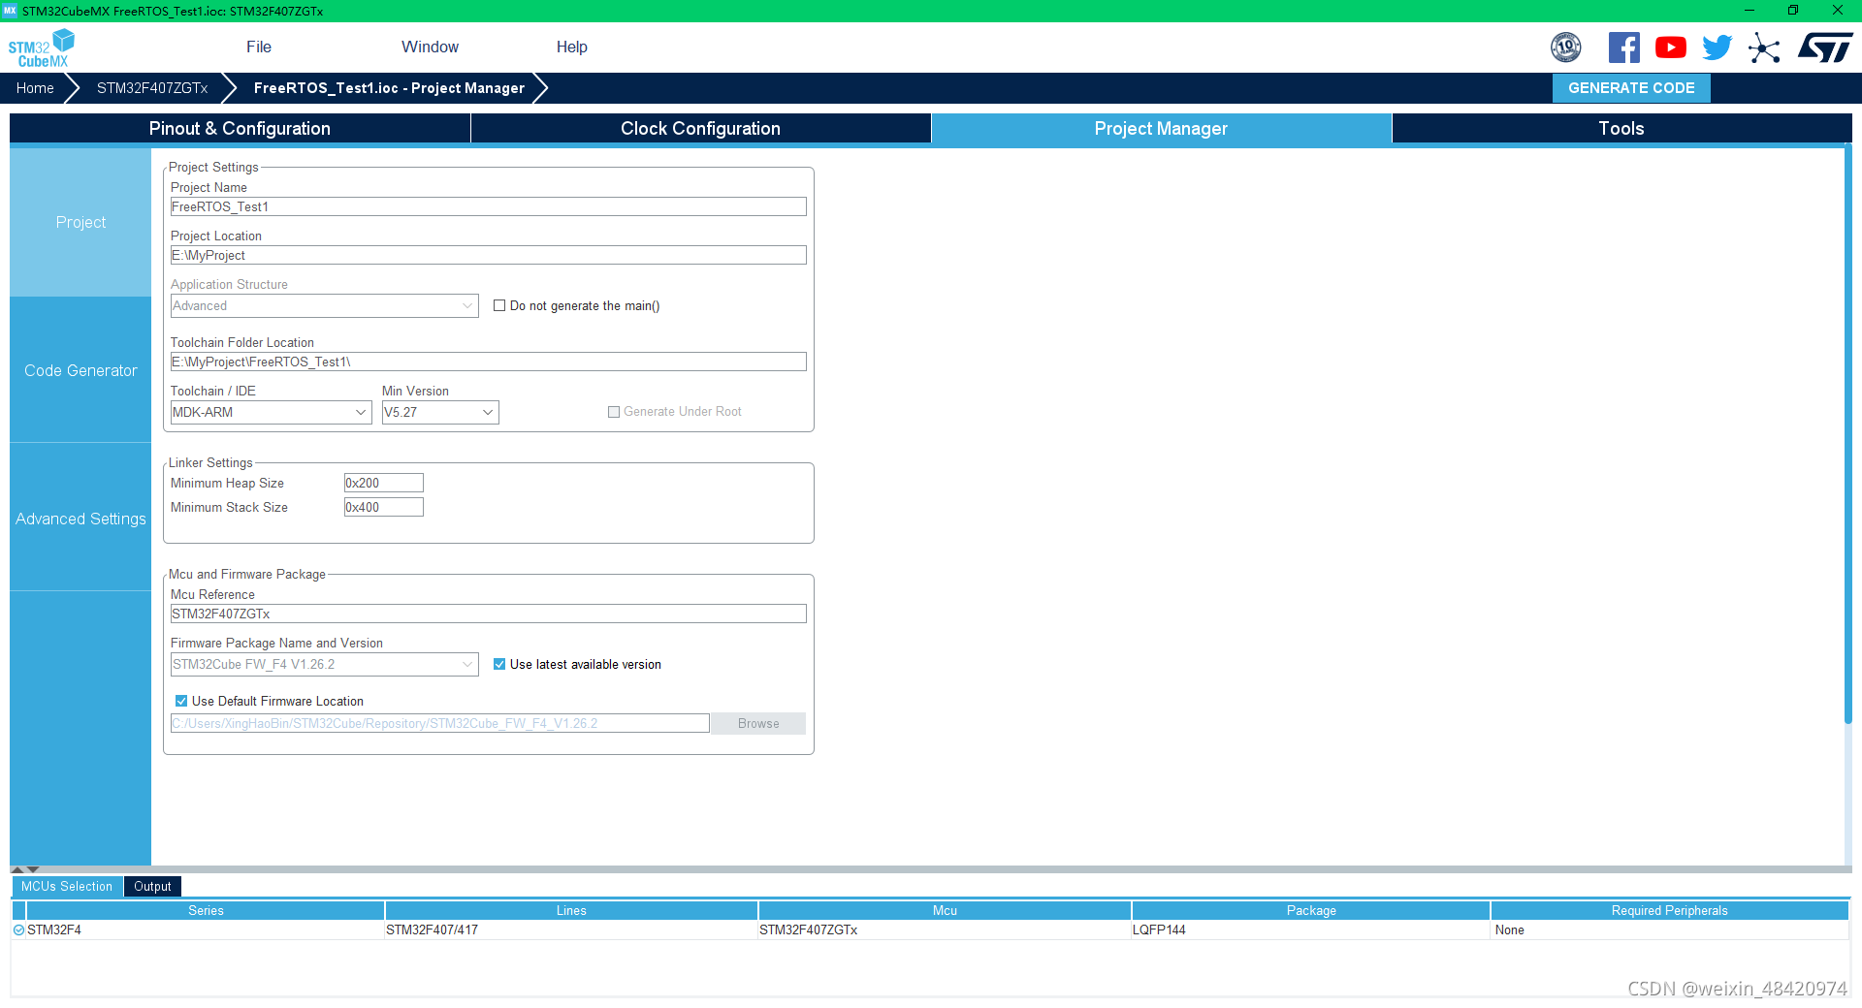This screenshot has height=1008, width=1862.
Task: Toggle 'Do not generate the main()' checkbox
Action: pyautogui.click(x=499, y=305)
